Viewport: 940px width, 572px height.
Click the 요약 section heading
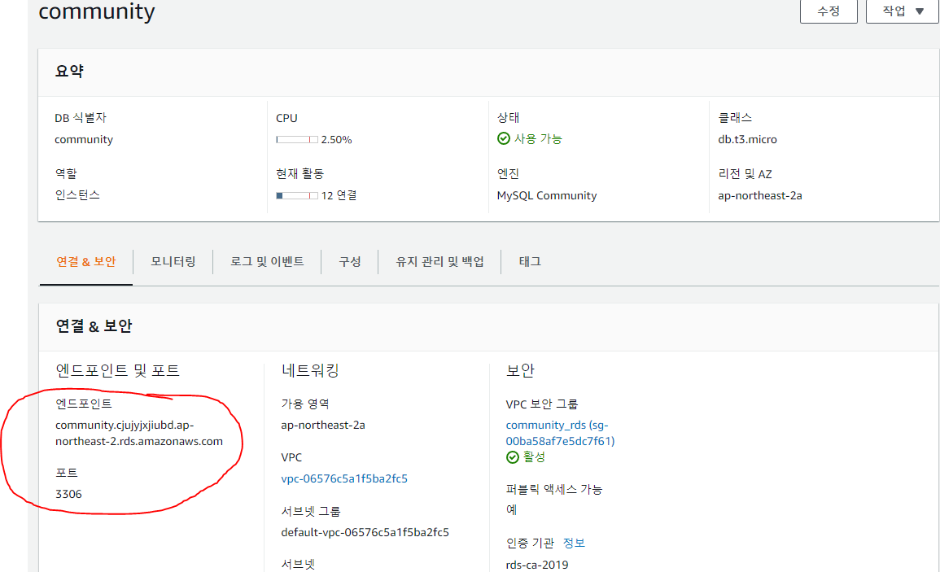[69, 72]
